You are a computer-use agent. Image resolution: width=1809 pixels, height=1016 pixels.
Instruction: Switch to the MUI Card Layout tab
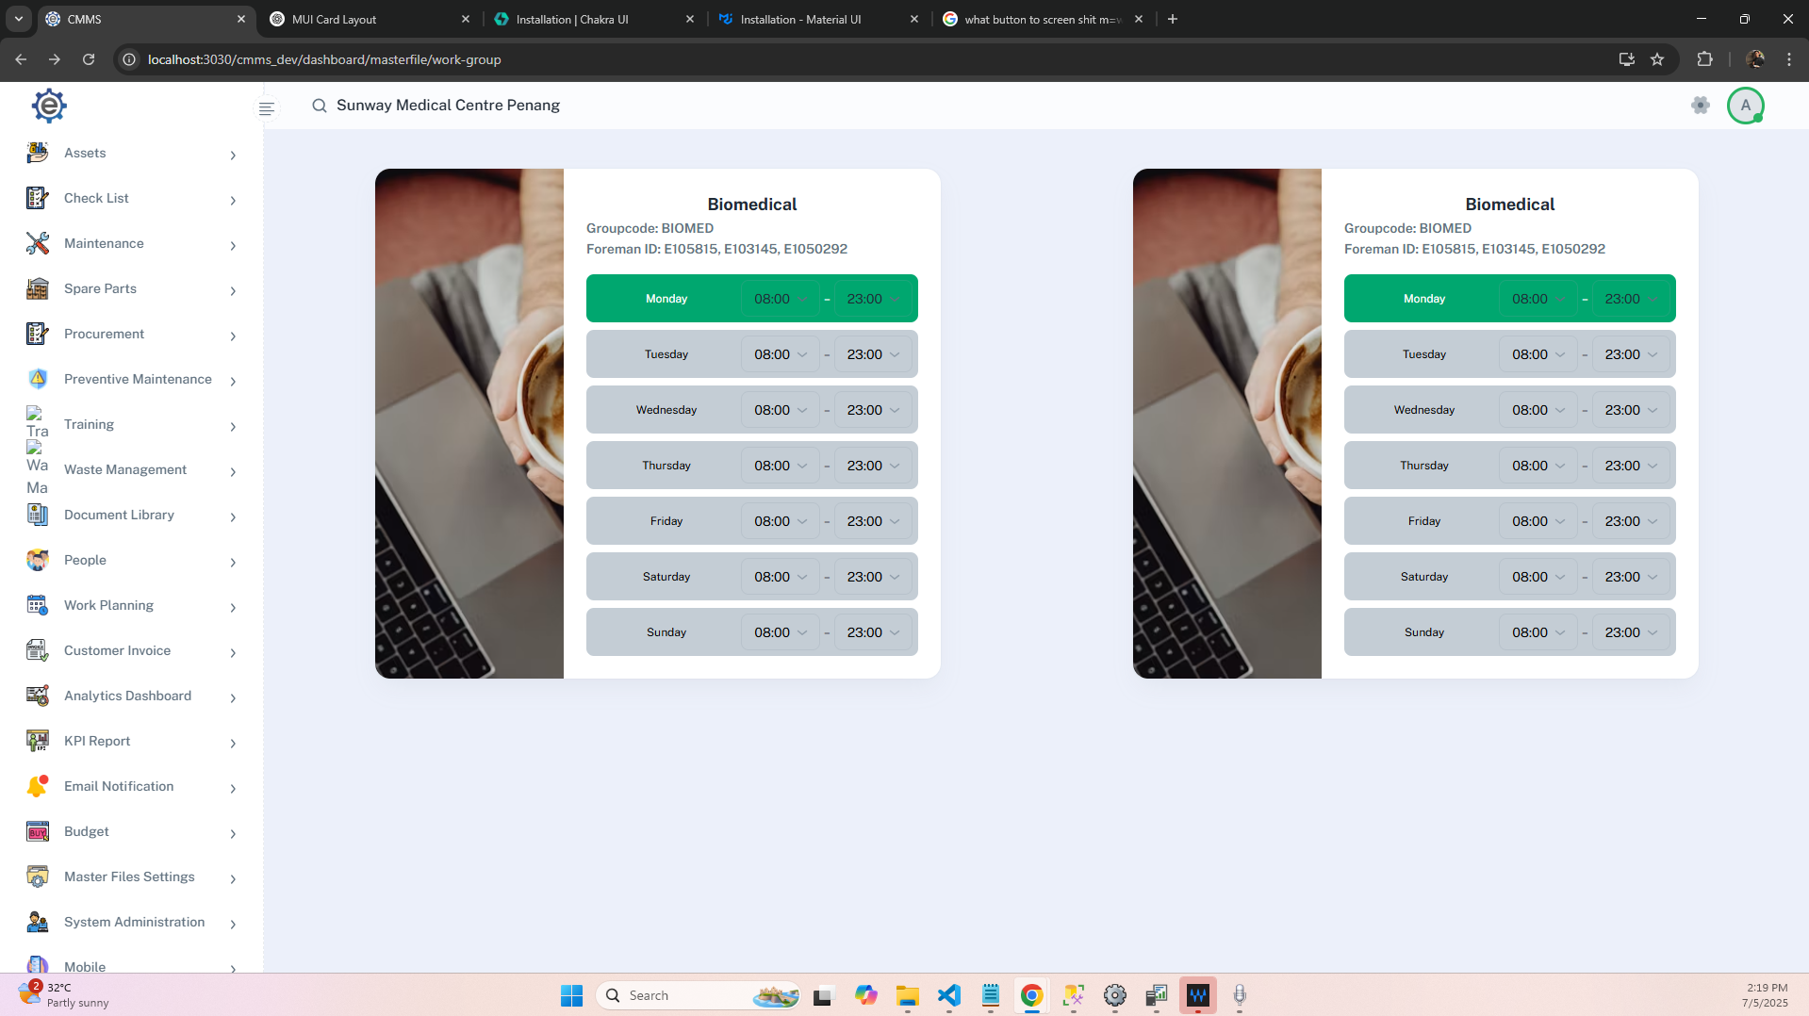(368, 19)
